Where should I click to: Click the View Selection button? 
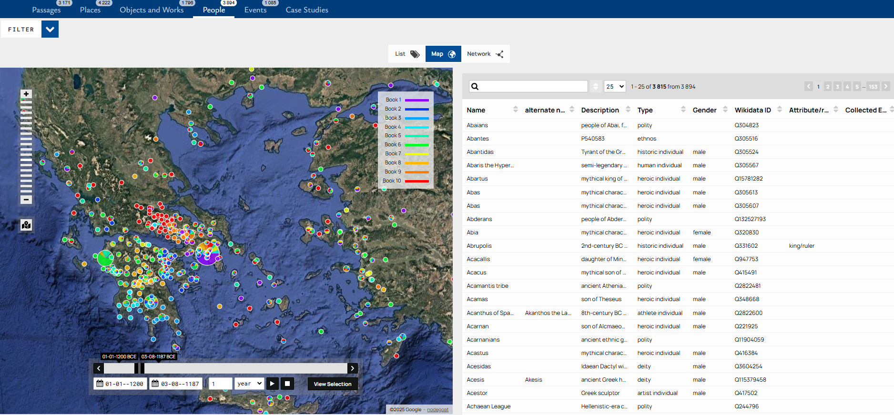tap(332, 384)
